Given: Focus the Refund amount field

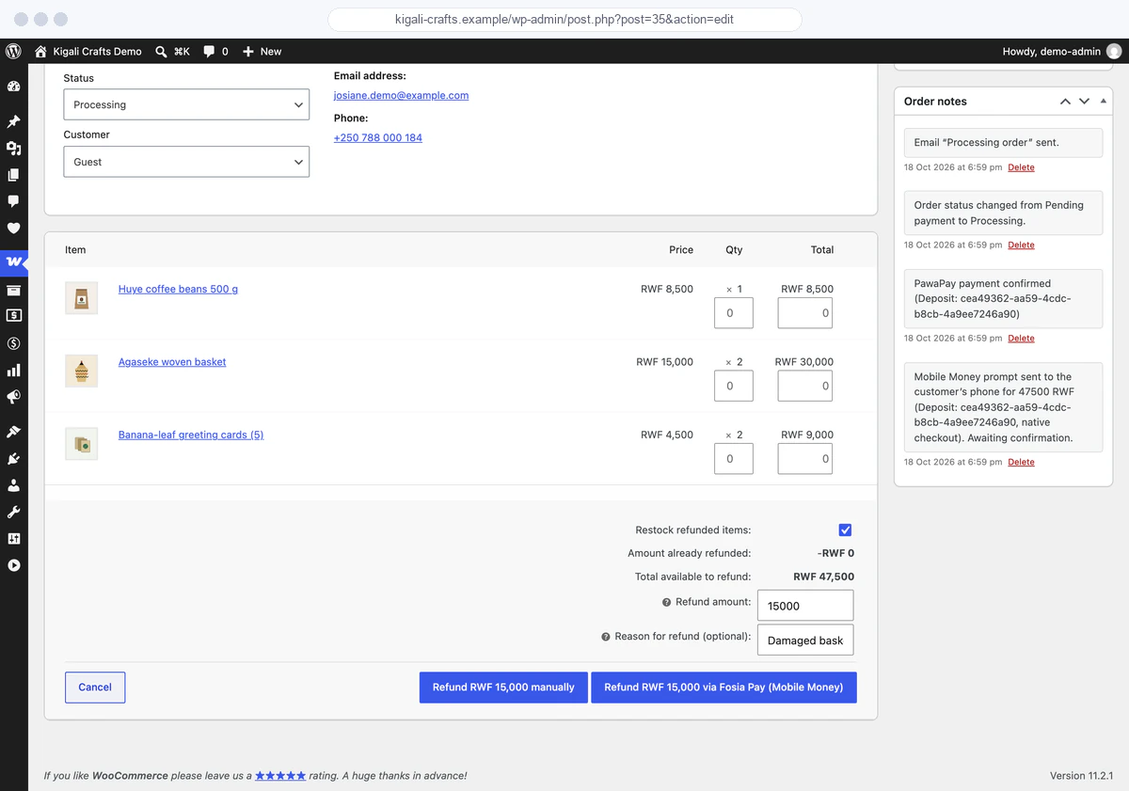Looking at the screenshot, I should (805, 606).
